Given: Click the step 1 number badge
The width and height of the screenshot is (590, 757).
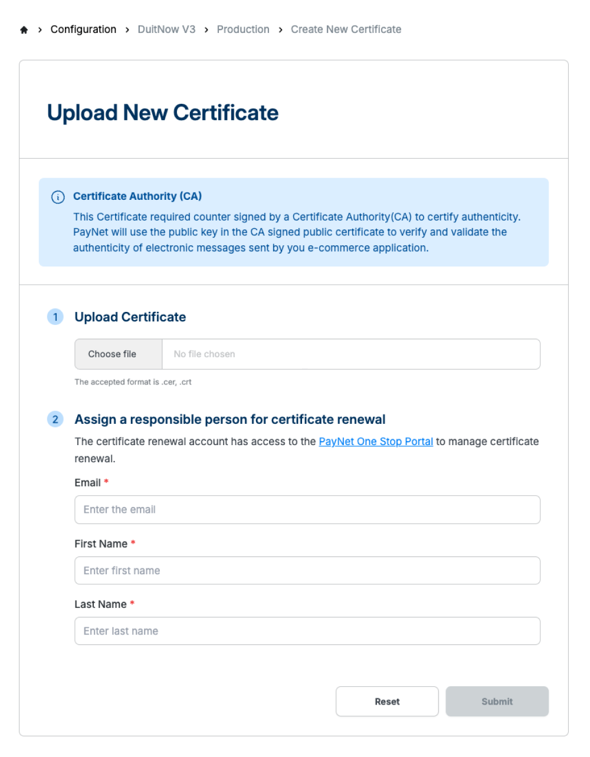Looking at the screenshot, I should pos(55,317).
